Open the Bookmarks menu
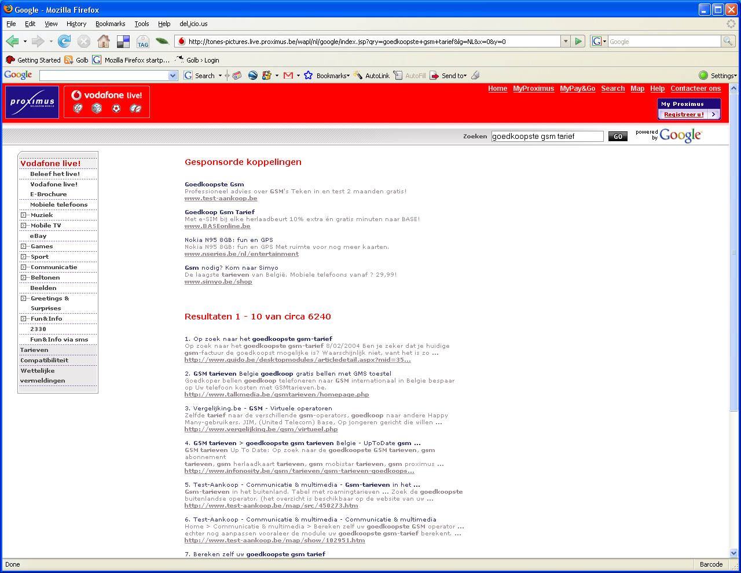The width and height of the screenshot is (741, 573). 110,24
